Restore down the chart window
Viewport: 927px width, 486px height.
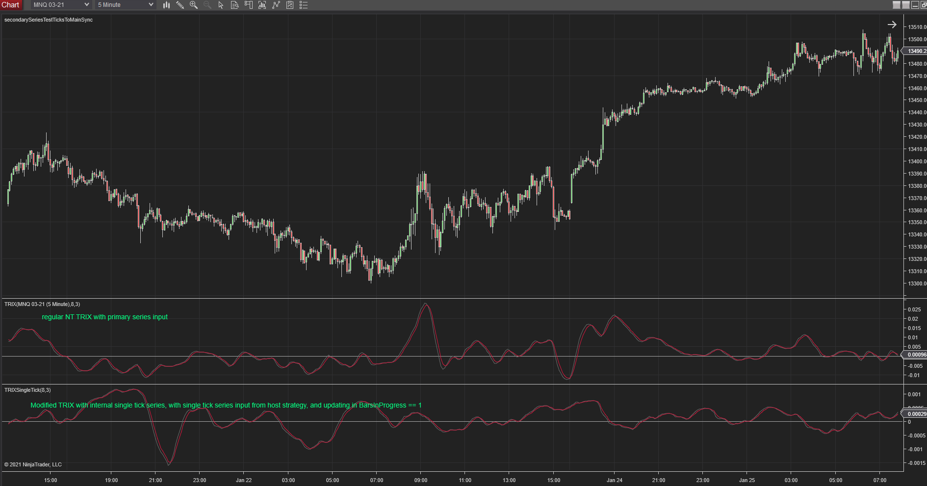click(924, 5)
